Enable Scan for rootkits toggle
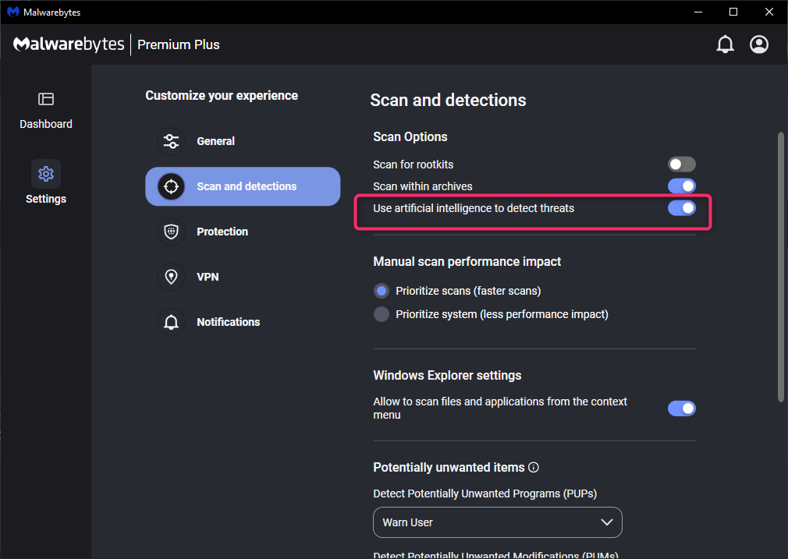Image resolution: width=788 pixels, height=559 pixels. 681,165
